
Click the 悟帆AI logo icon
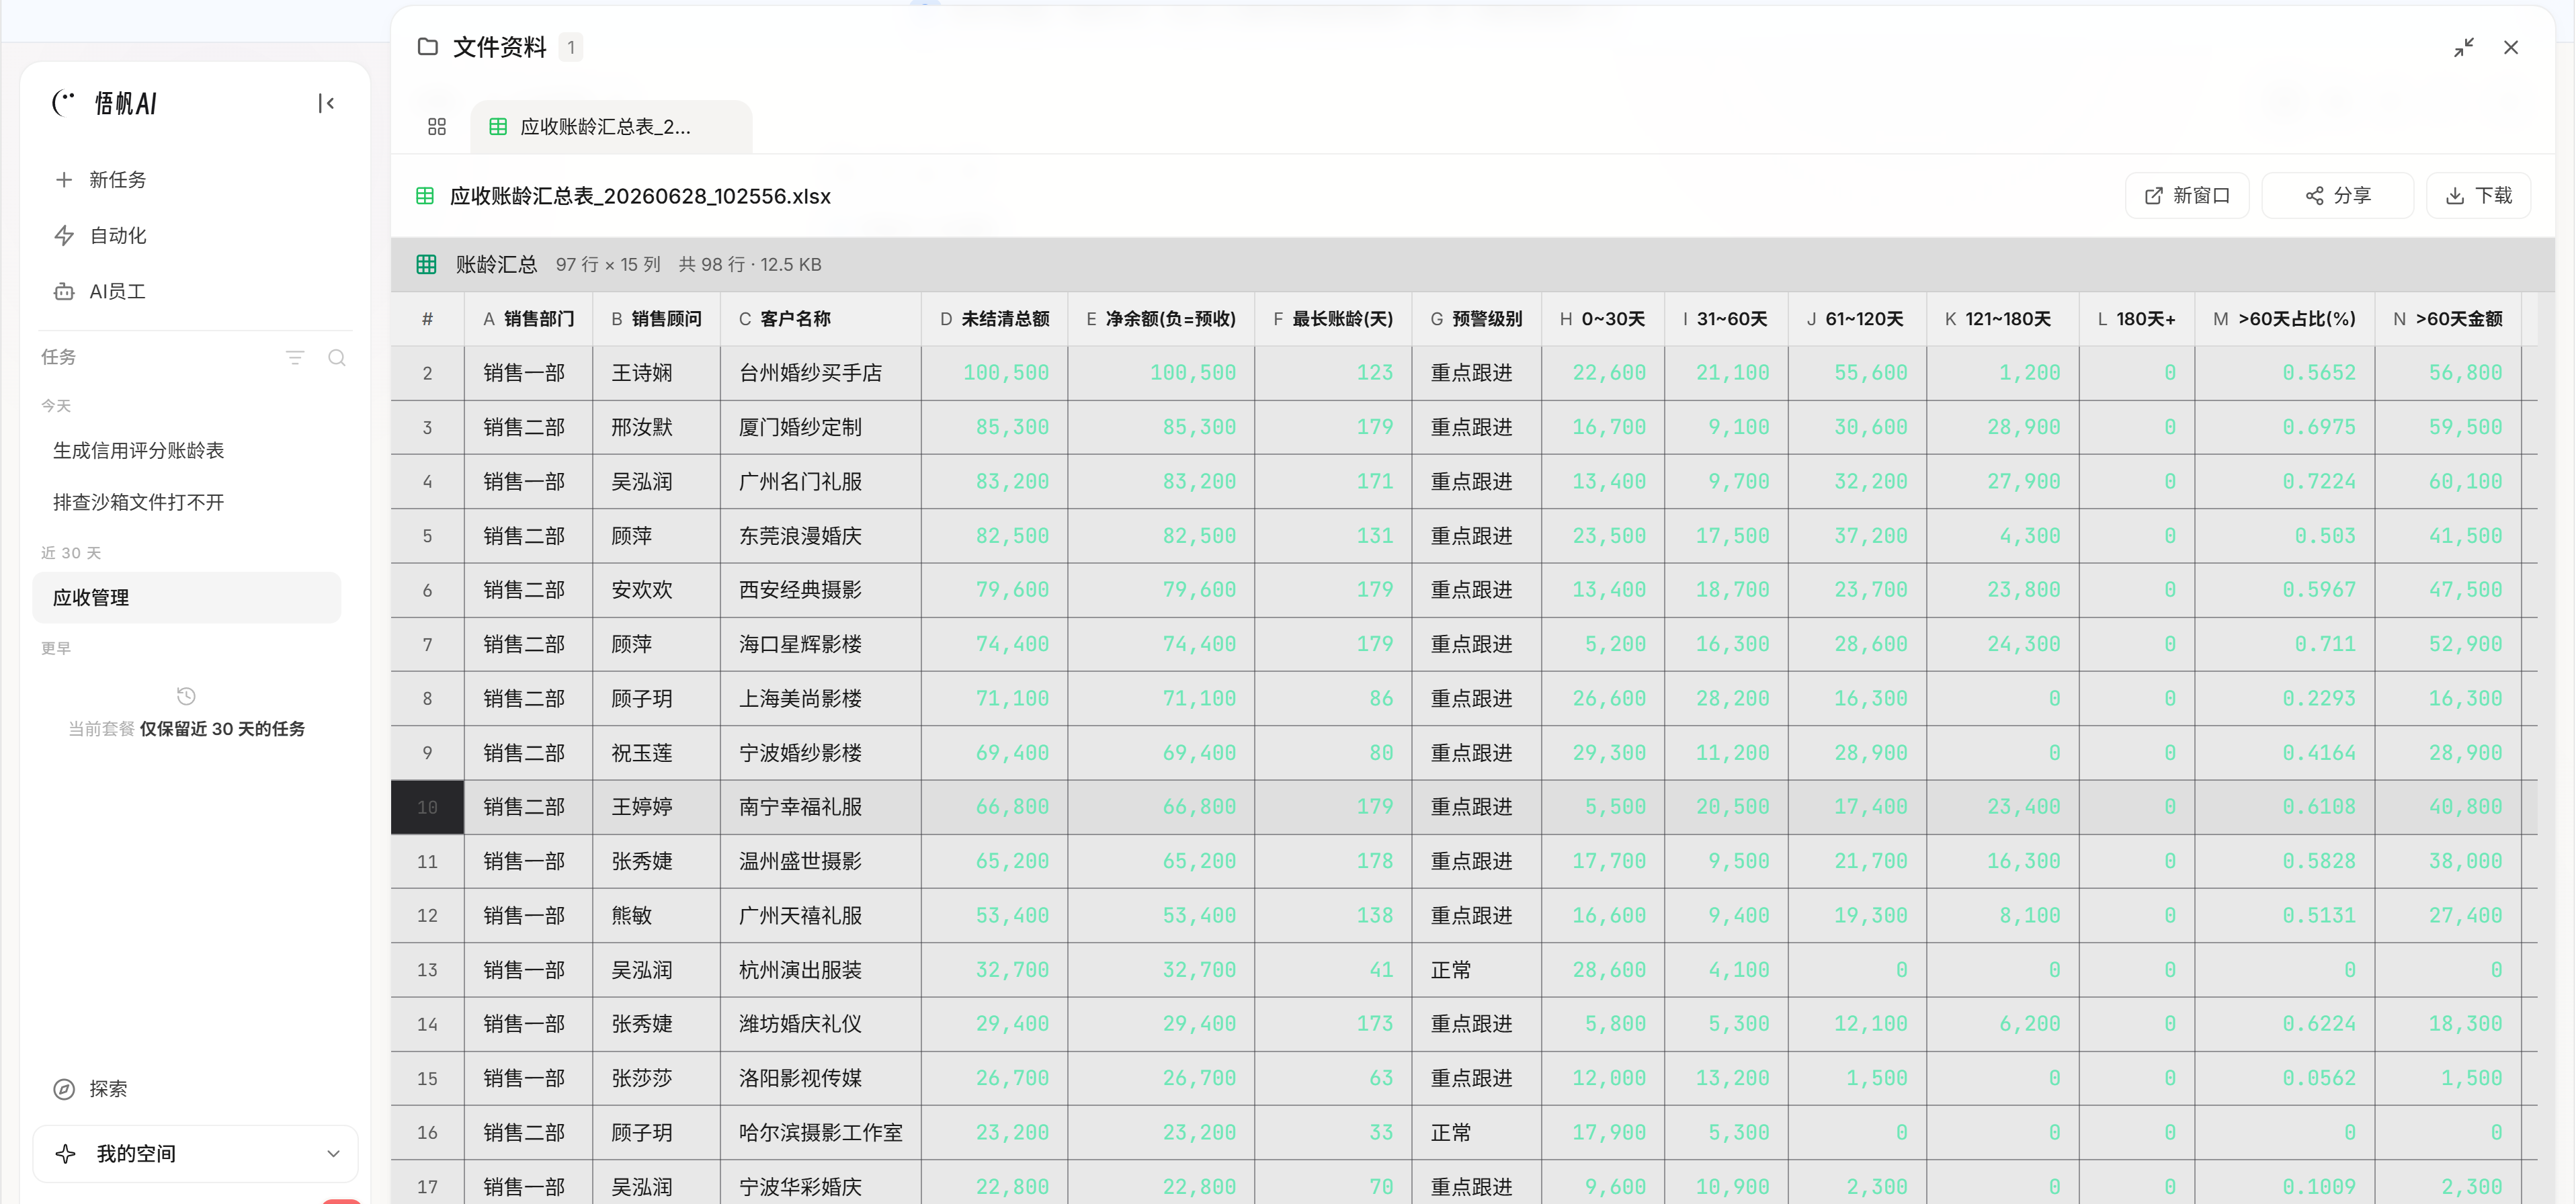coord(64,103)
